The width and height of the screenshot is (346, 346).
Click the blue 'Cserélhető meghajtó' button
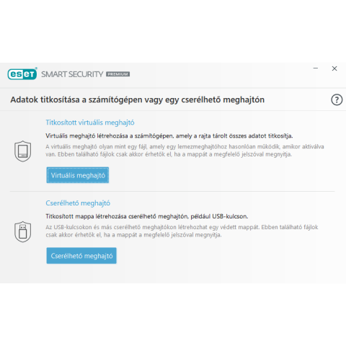(x=81, y=256)
